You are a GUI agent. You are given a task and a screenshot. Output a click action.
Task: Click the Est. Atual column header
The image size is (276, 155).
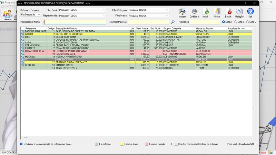pyautogui.click(x=155, y=29)
